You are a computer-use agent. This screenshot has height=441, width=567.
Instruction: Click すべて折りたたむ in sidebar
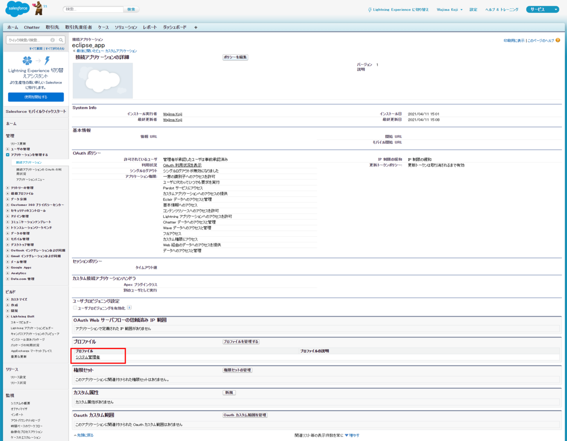pyautogui.click(x=55, y=48)
